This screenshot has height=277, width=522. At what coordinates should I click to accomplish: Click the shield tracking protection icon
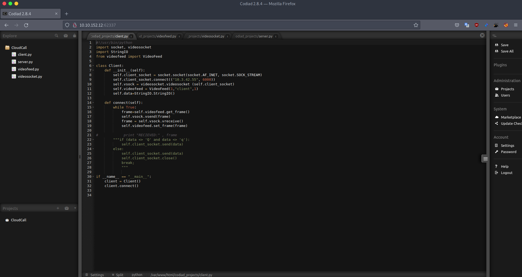pos(67,25)
